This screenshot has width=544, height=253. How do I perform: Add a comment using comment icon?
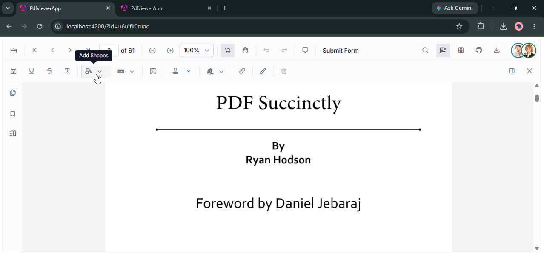tap(305, 50)
